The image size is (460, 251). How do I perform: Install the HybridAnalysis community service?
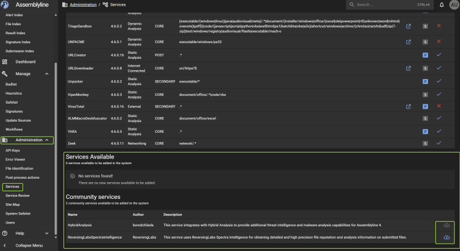[x=447, y=225]
